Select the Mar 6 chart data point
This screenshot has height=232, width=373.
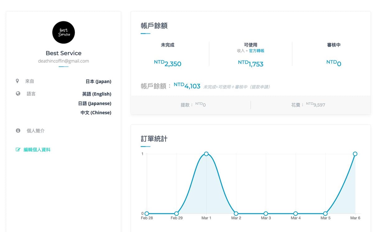pyautogui.click(x=355, y=154)
